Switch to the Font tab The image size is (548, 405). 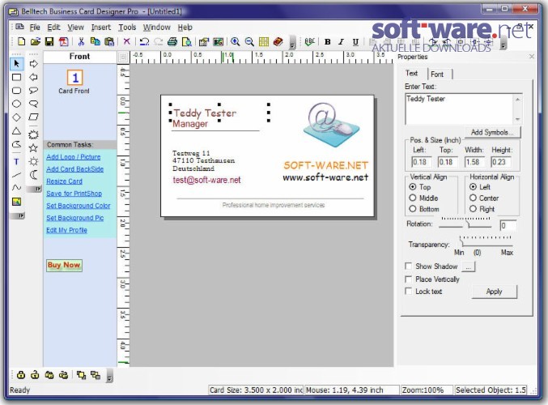(x=437, y=75)
